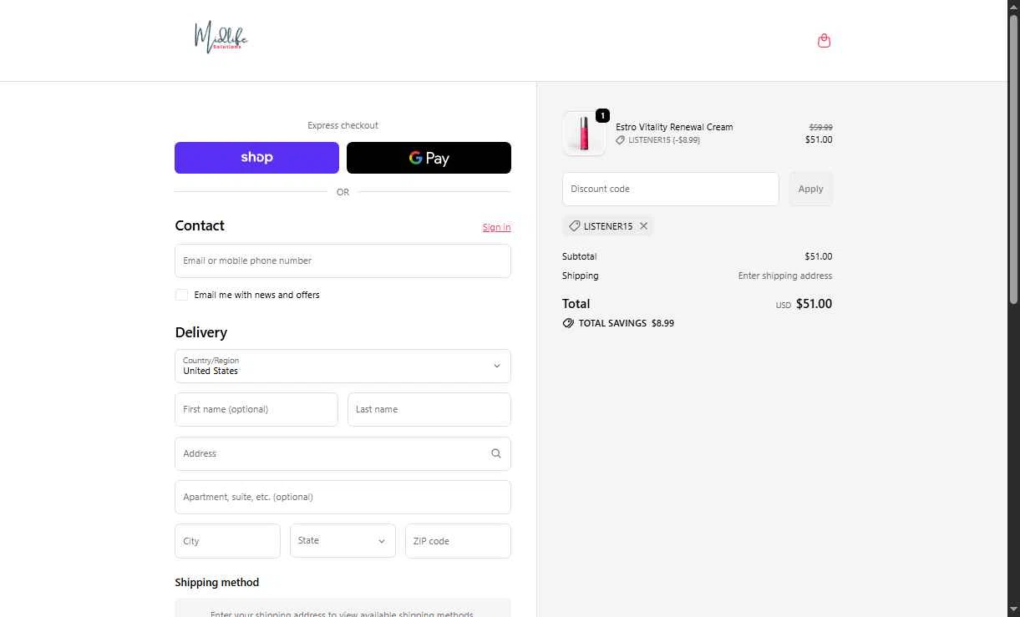1020x617 pixels.
Task: Click the struck-through $59.99 price
Action: 820,128
